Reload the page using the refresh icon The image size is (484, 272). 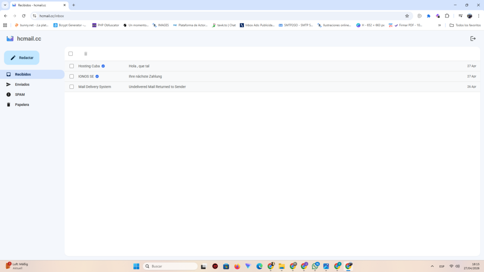(x=24, y=16)
